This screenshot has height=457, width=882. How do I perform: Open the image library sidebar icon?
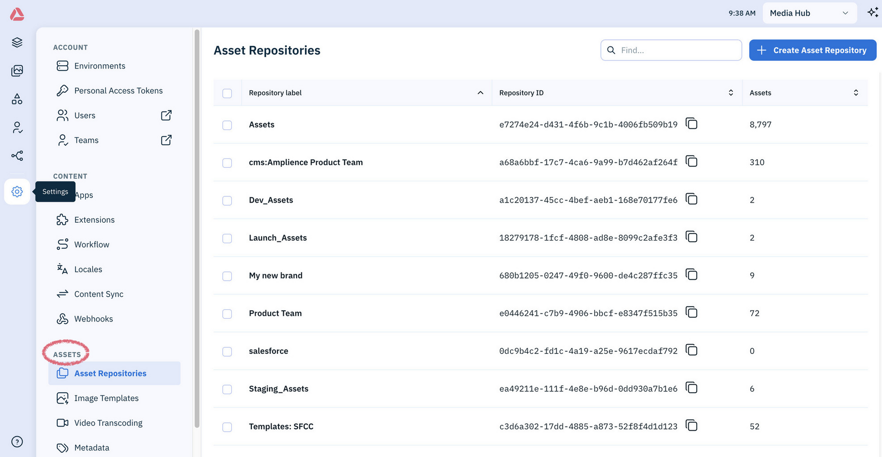17,71
